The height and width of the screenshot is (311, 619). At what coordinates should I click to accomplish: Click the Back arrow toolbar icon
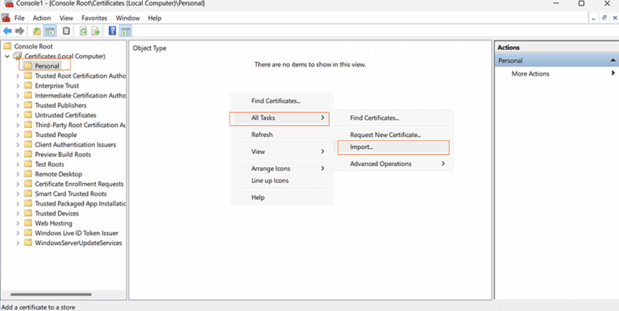coord(7,31)
